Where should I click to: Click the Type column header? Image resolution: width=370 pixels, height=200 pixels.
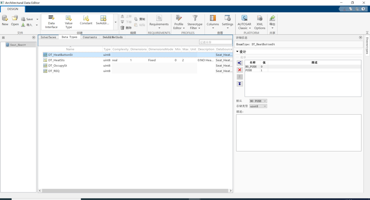107,49
